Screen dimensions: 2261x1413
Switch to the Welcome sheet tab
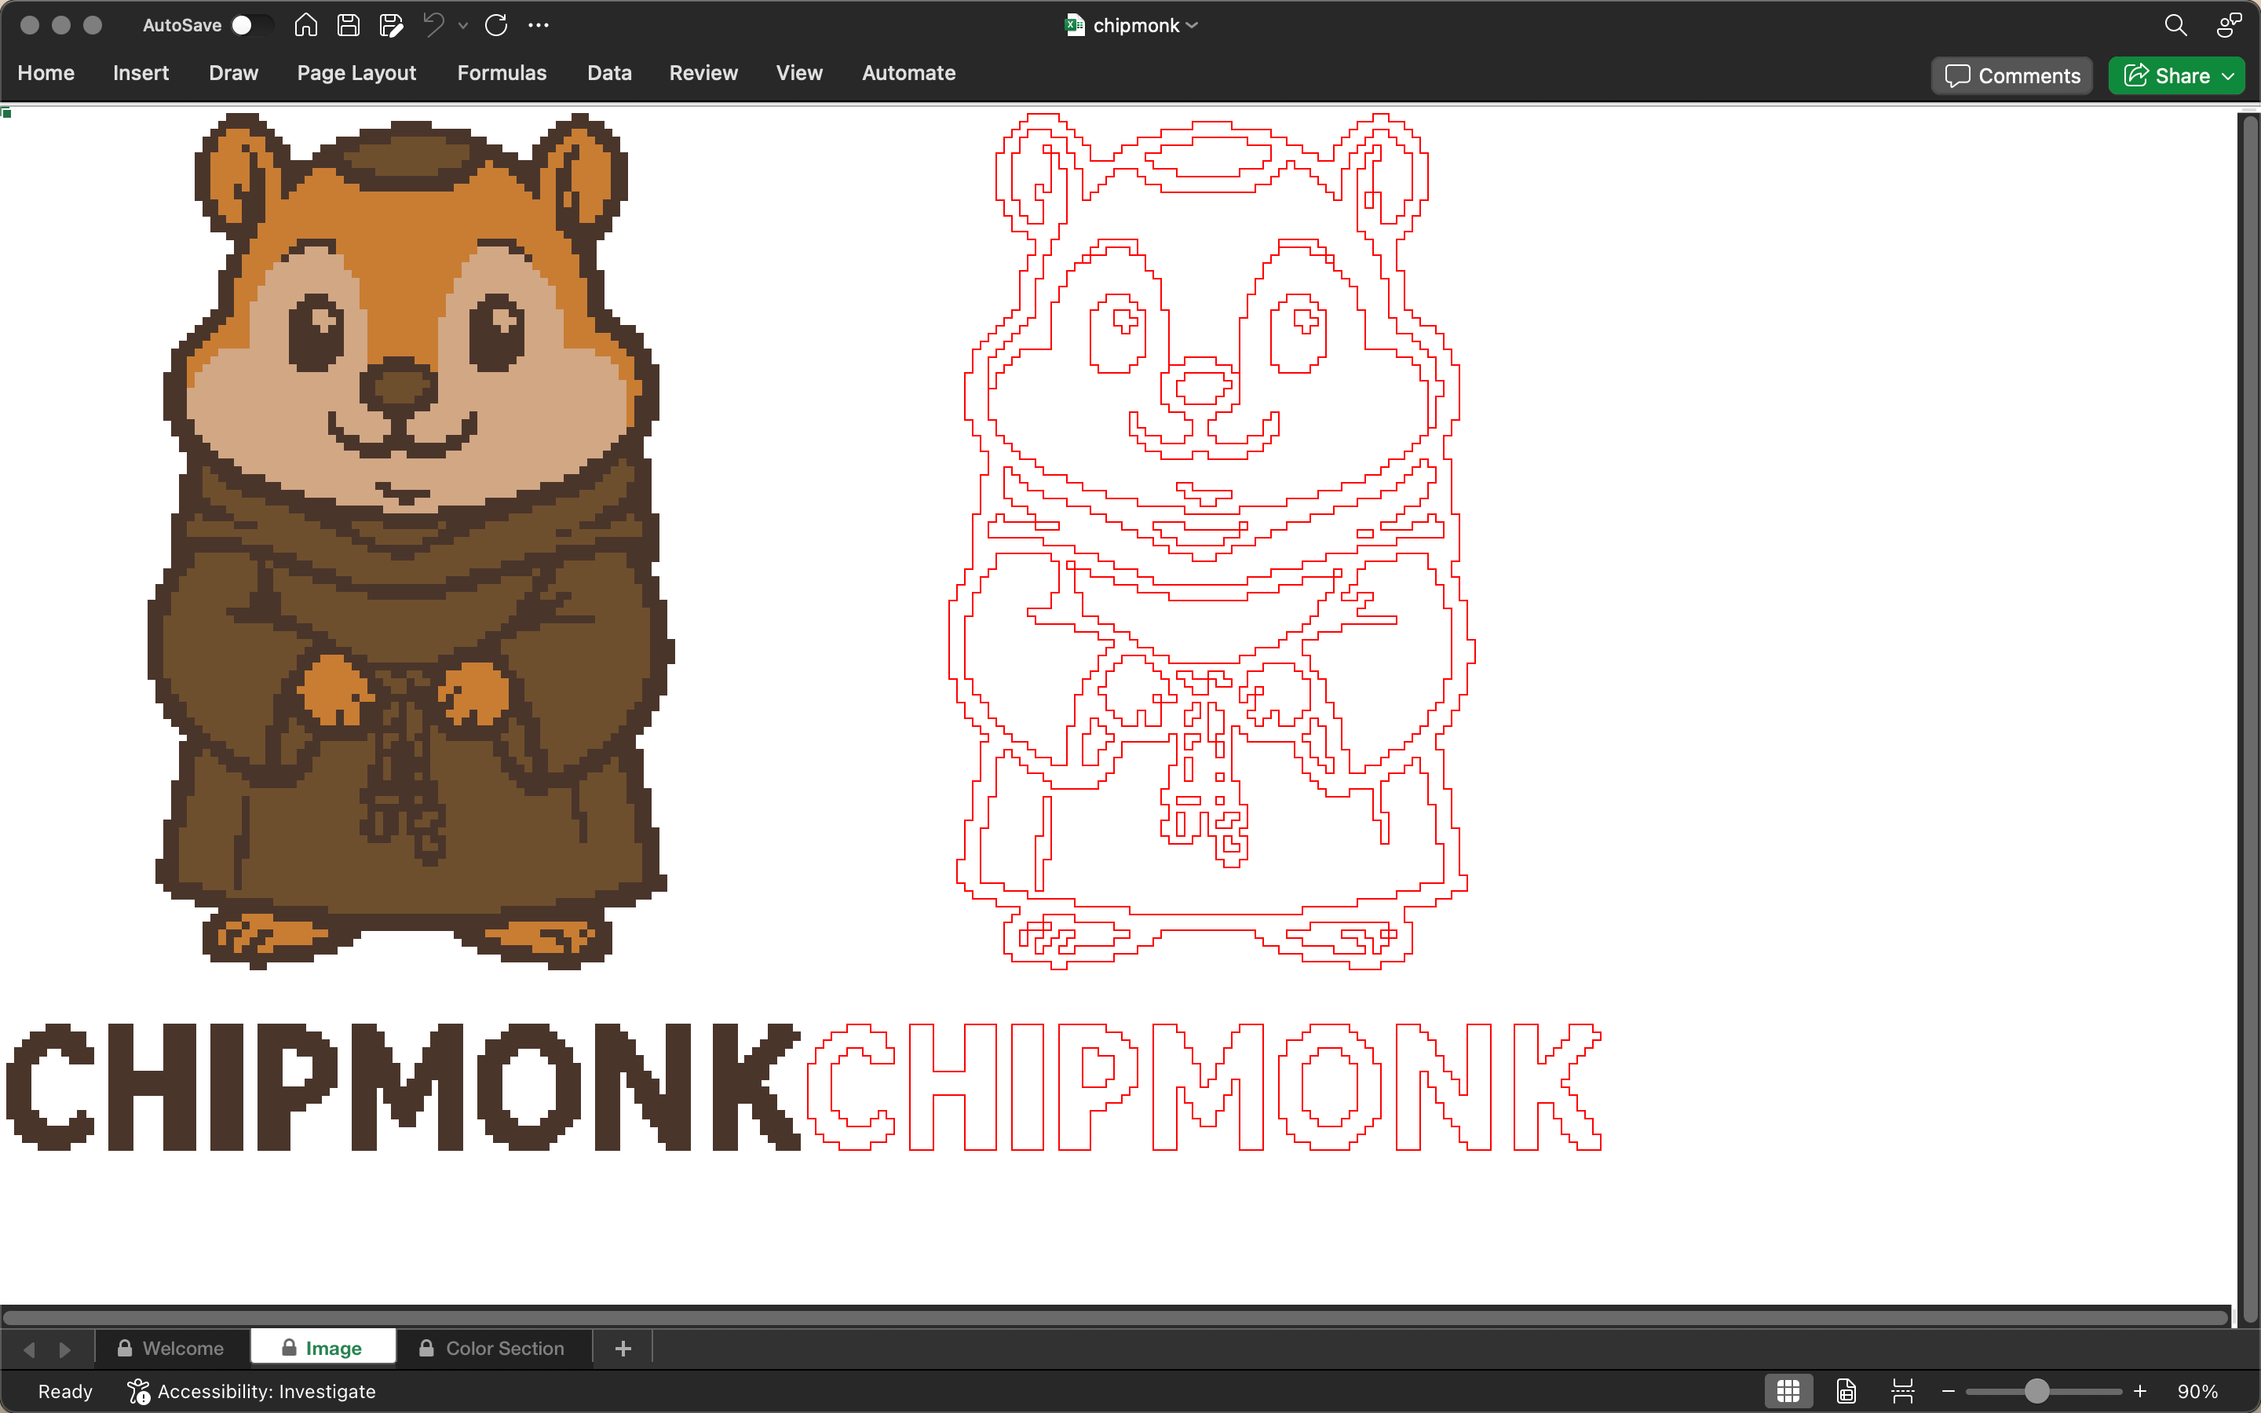(172, 1349)
